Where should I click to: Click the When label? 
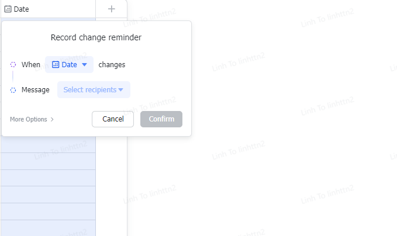pyautogui.click(x=31, y=65)
